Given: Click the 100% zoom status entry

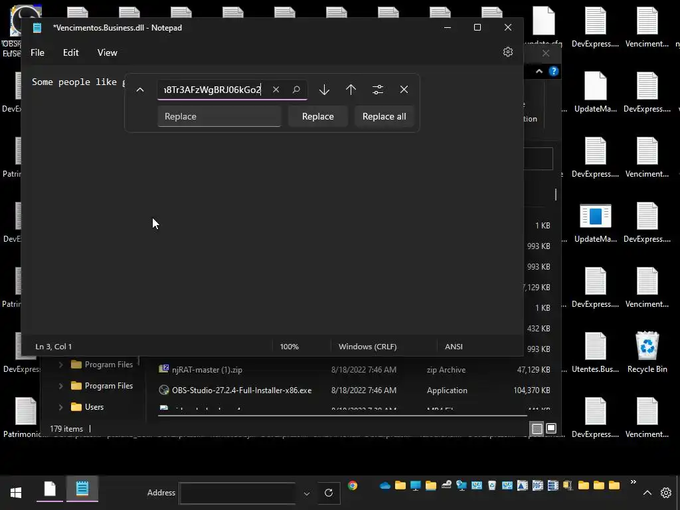Looking at the screenshot, I should pos(290,347).
